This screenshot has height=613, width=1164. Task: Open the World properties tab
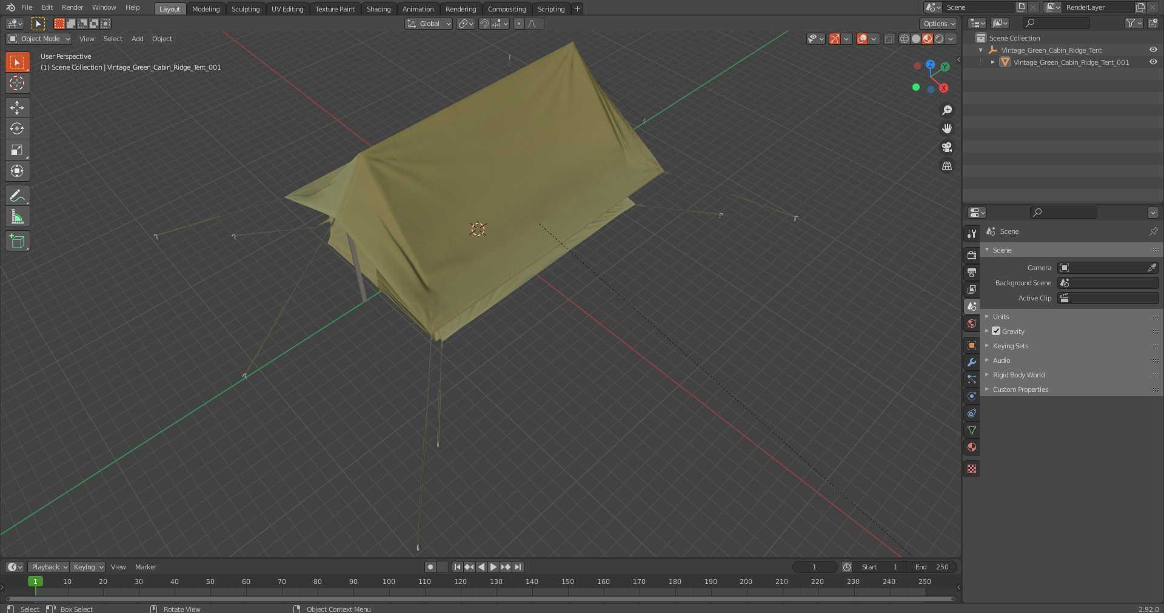972,323
